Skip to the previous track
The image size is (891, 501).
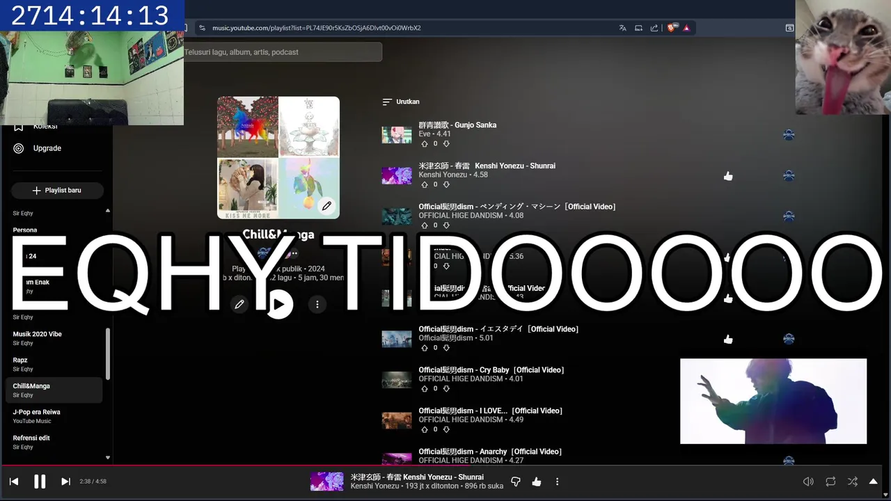click(x=14, y=482)
